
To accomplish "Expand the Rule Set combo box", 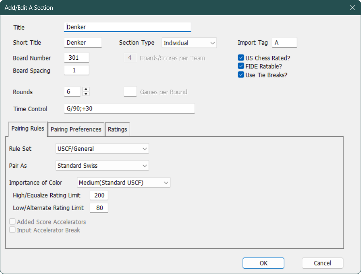I will tap(102, 148).
